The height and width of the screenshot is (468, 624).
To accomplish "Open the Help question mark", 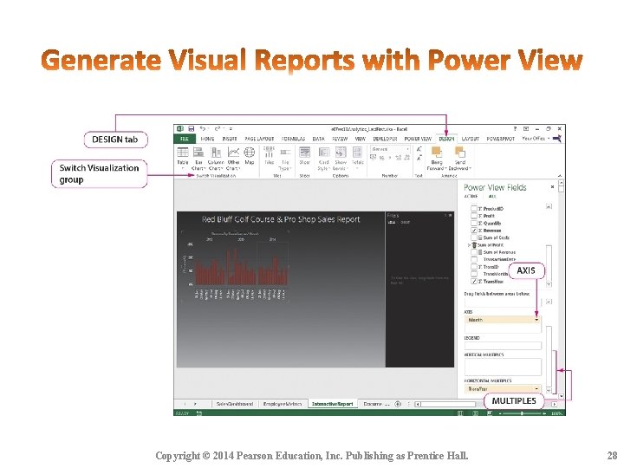I will click(x=515, y=129).
